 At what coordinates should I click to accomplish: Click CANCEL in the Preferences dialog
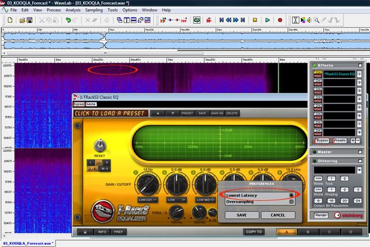coord(277,215)
